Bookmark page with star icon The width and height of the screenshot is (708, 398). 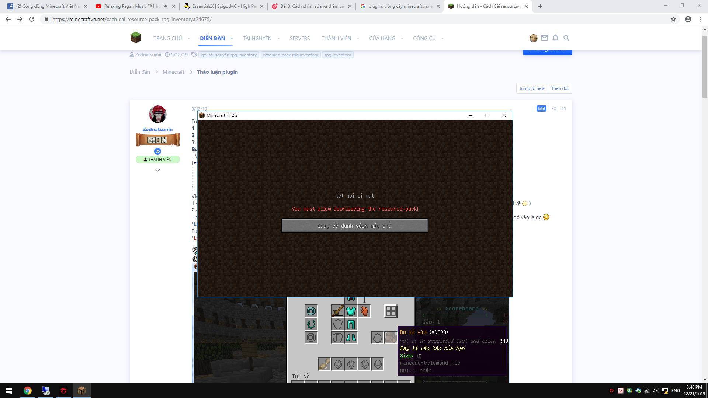[673, 19]
